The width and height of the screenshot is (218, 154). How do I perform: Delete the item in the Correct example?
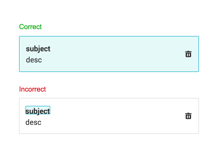point(188,54)
